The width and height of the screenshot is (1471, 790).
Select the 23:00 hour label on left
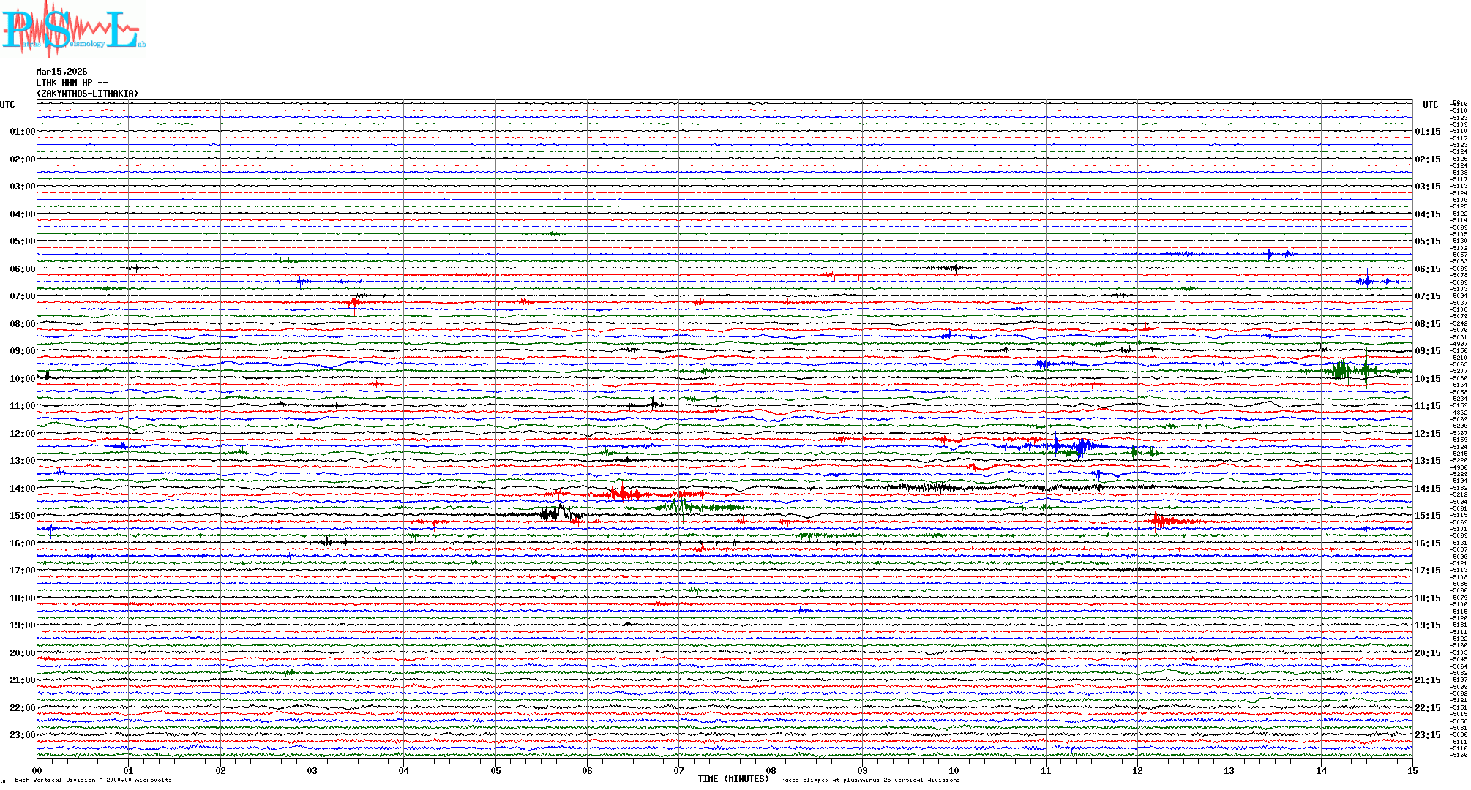[22, 735]
